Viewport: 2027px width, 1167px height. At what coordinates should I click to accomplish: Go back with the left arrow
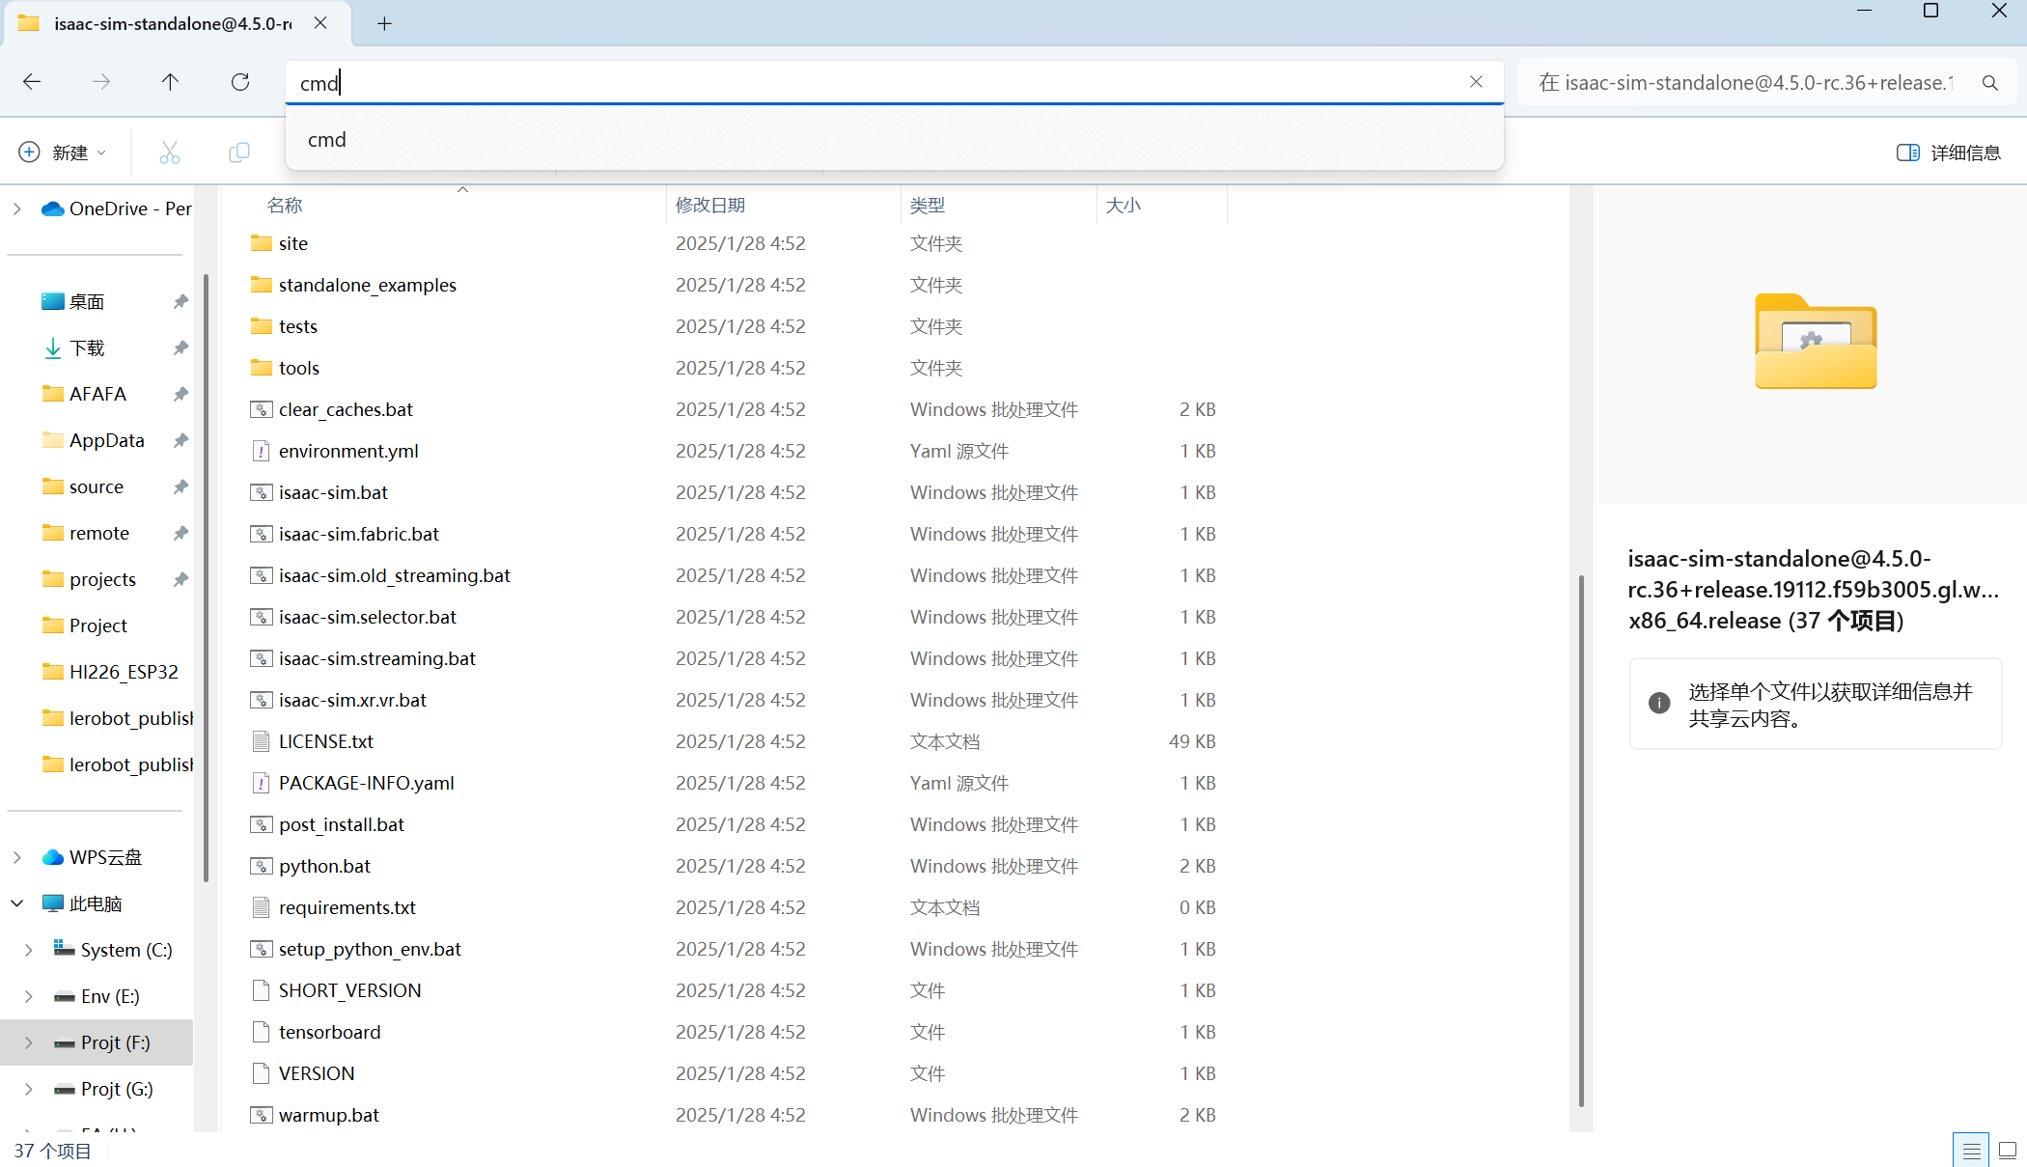32,82
